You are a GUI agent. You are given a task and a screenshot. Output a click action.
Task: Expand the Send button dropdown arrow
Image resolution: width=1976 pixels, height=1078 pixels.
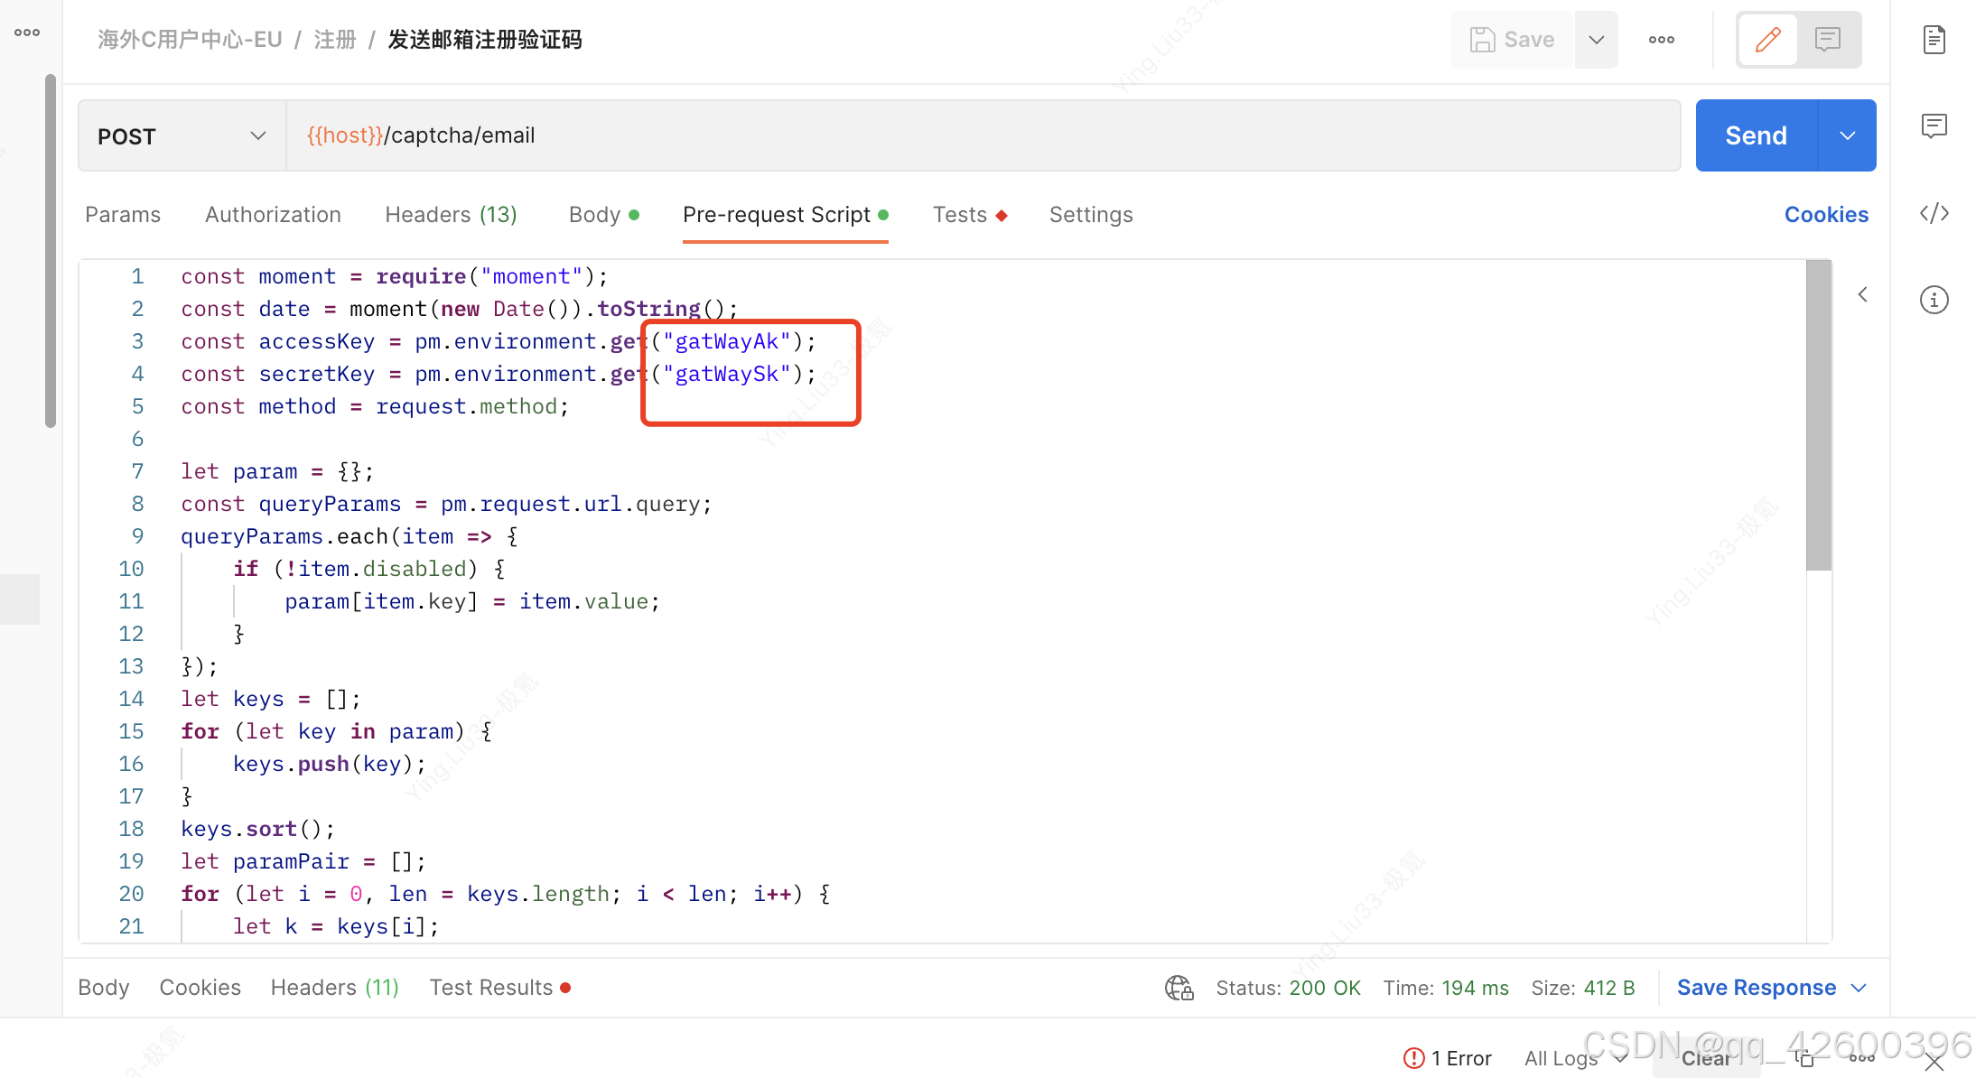[1847, 135]
